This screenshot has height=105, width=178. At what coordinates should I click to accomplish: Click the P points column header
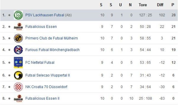click(x=173, y=5)
